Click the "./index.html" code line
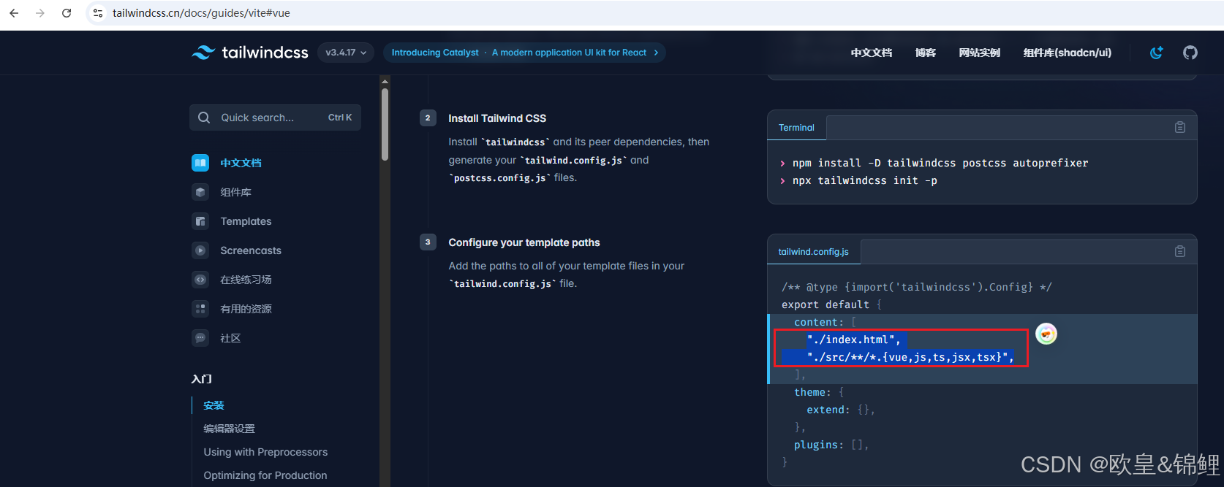Screen dimensions: 1224x487 854,340
